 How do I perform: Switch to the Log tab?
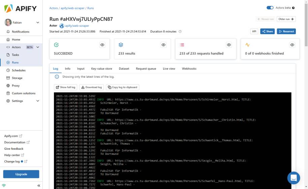click(56, 69)
